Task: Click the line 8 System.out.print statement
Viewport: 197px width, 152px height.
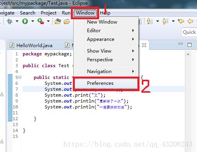Action: click(75, 95)
